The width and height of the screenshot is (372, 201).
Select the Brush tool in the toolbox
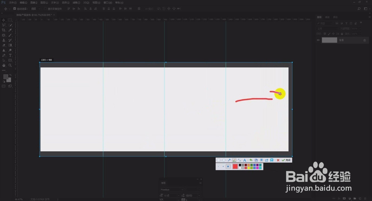pyautogui.click(x=10, y=35)
